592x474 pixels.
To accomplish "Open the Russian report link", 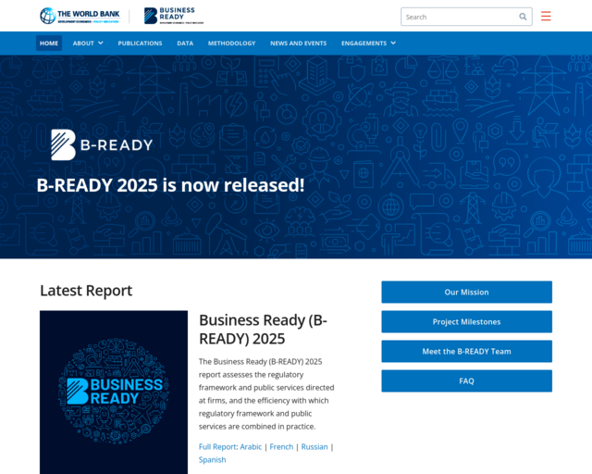I will [314, 447].
